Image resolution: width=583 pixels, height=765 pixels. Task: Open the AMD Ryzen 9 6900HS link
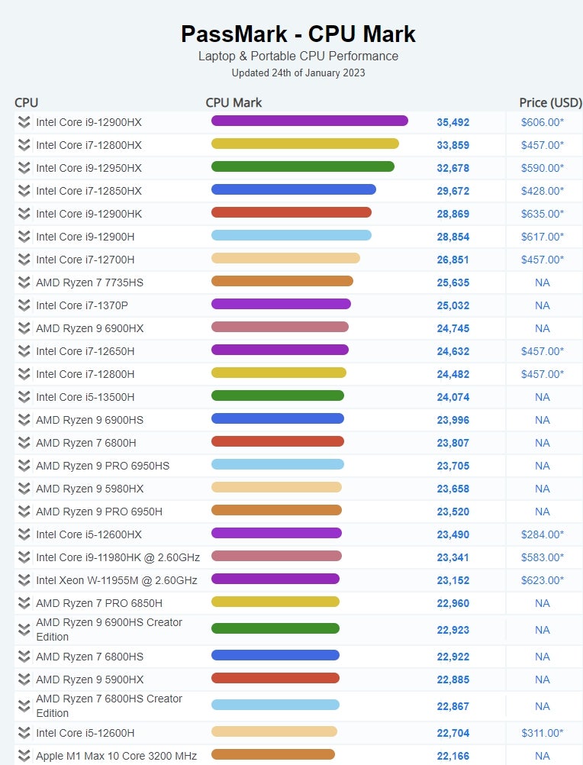[90, 420]
